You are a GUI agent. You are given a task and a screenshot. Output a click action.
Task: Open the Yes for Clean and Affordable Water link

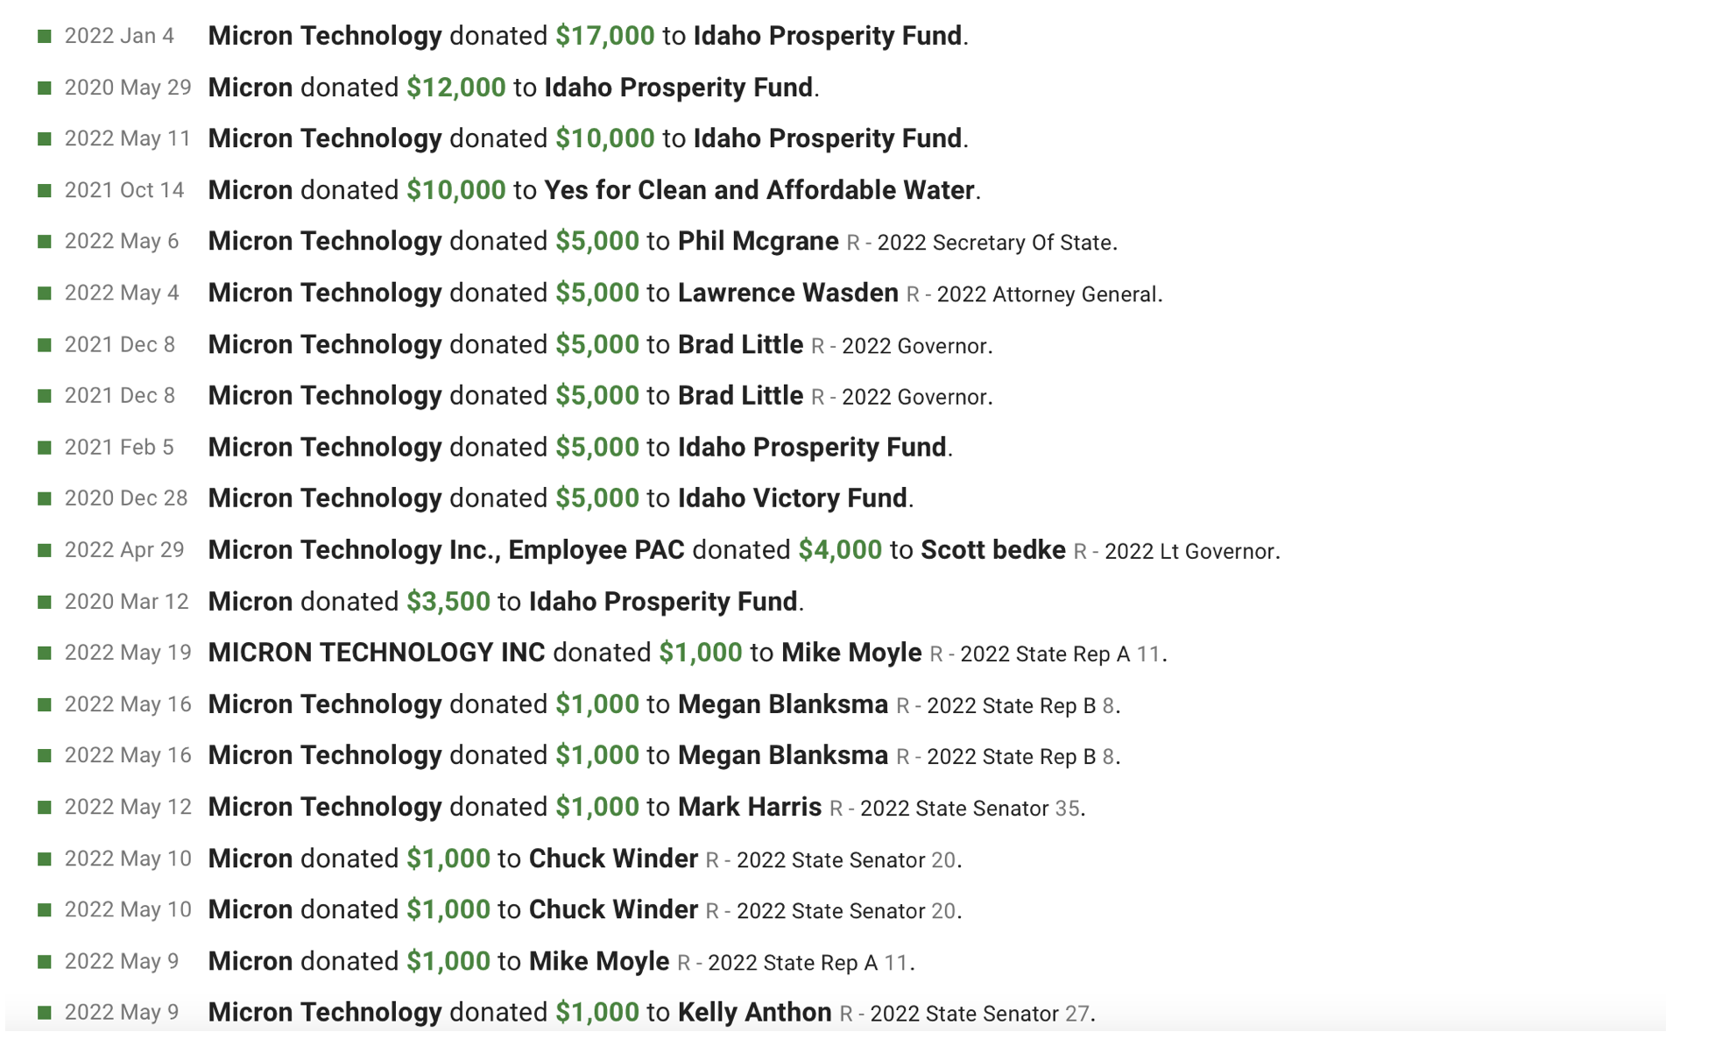[x=759, y=190]
